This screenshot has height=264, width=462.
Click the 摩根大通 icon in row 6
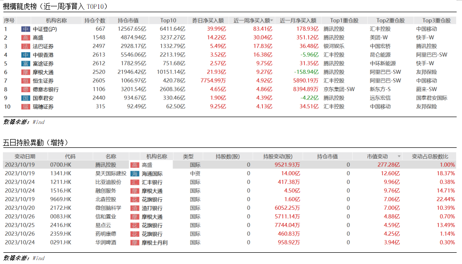pyautogui.click(x=26, y=72)
